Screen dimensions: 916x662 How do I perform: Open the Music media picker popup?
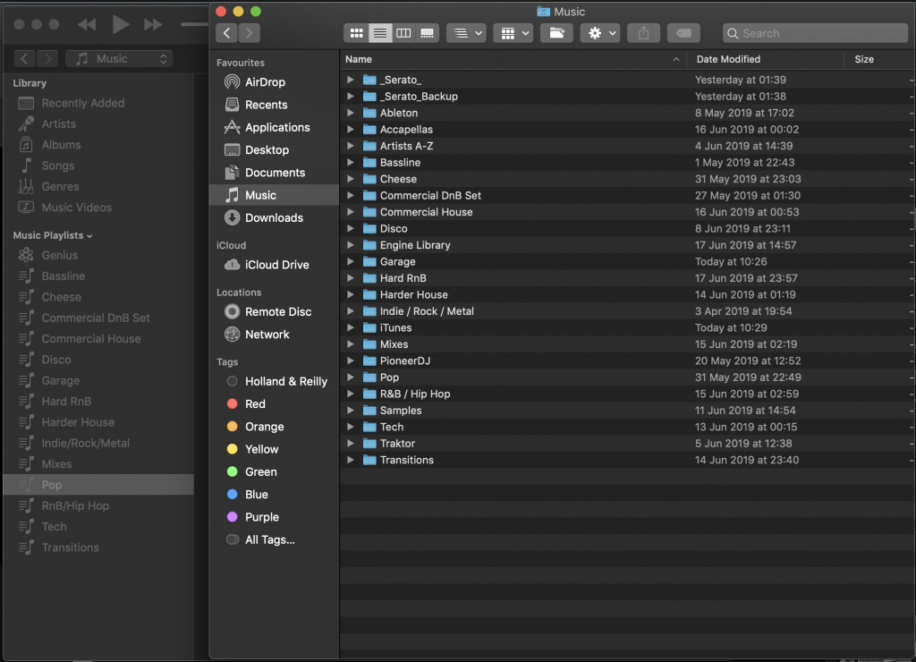119,58
